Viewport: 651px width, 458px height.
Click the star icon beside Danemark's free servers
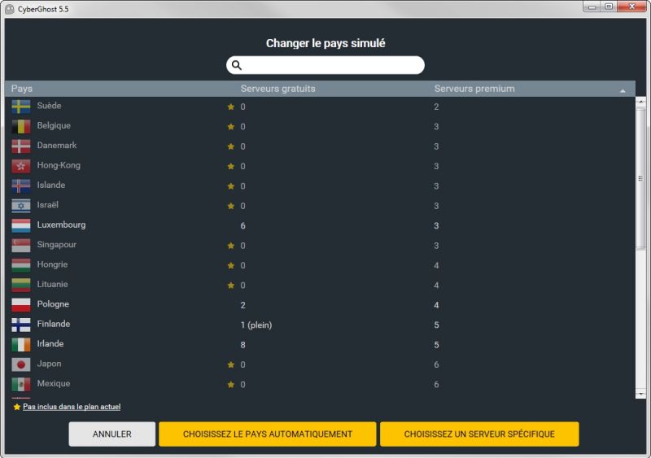(230, 146)
